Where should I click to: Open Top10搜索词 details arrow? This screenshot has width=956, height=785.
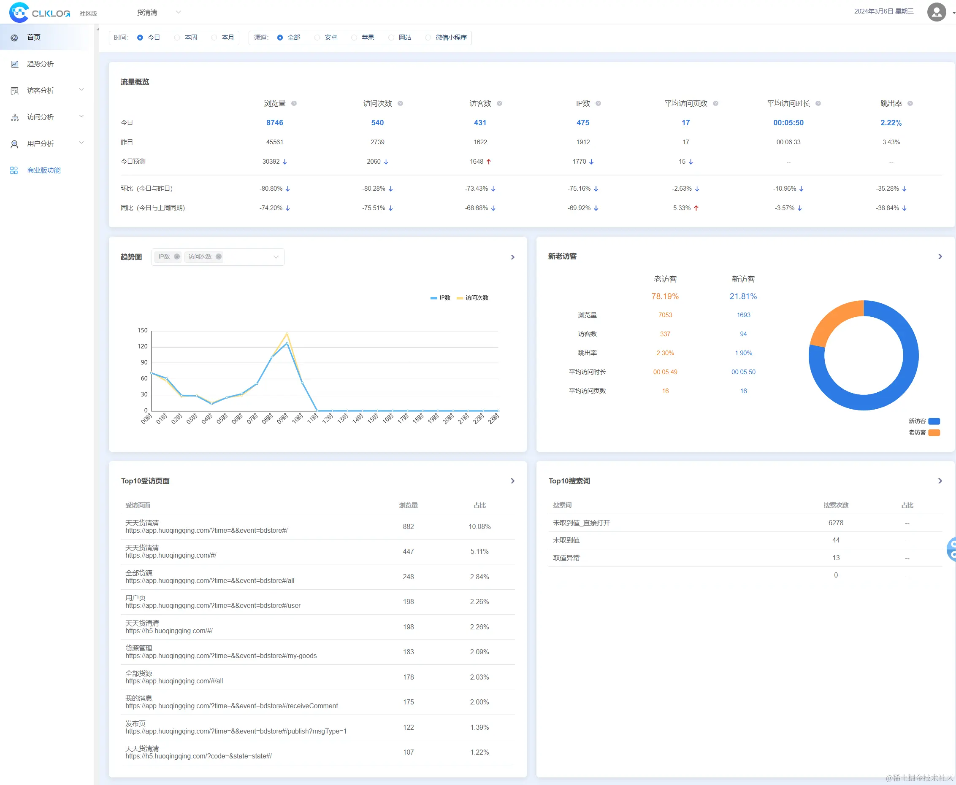click(940, 481)
